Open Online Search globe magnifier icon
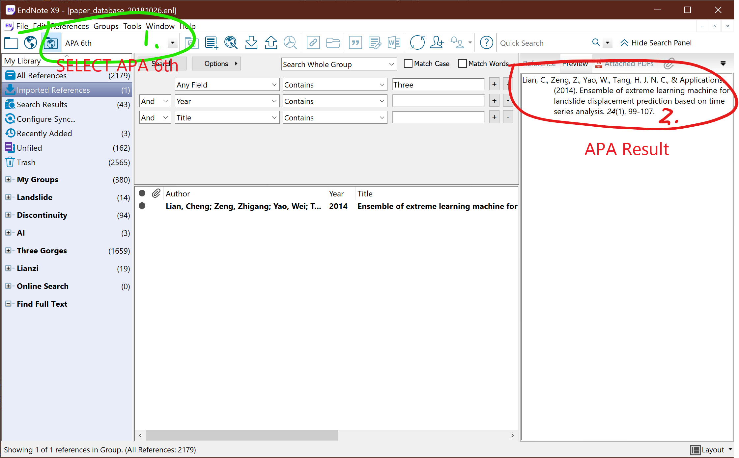Screen dimensions: 739x458 [231, 43]
